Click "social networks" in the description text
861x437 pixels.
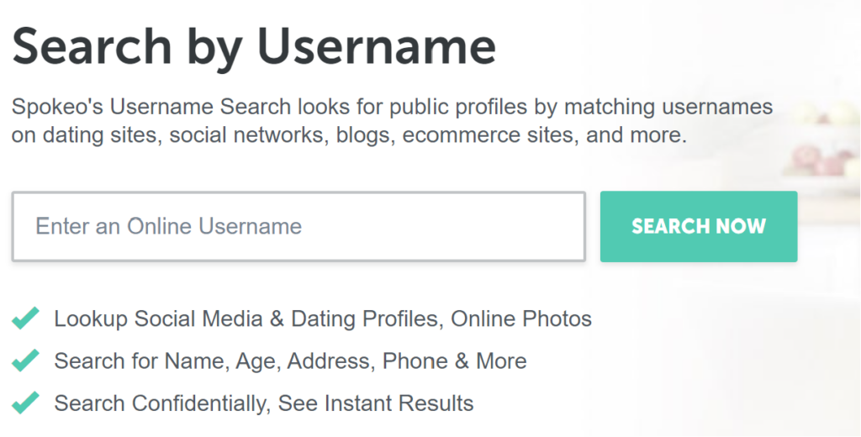(246, 135)
